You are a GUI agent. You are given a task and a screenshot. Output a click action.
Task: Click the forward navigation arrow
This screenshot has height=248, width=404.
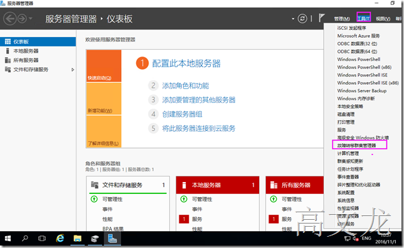tap(22, 19)
